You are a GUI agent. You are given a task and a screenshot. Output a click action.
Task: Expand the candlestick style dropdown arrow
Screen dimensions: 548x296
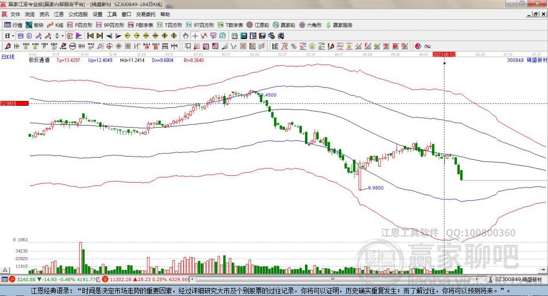[x=63, y=36]
